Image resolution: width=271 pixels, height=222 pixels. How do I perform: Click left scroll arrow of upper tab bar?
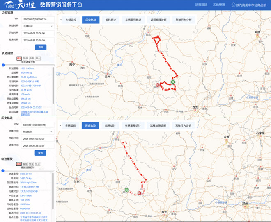coord(61,20)
